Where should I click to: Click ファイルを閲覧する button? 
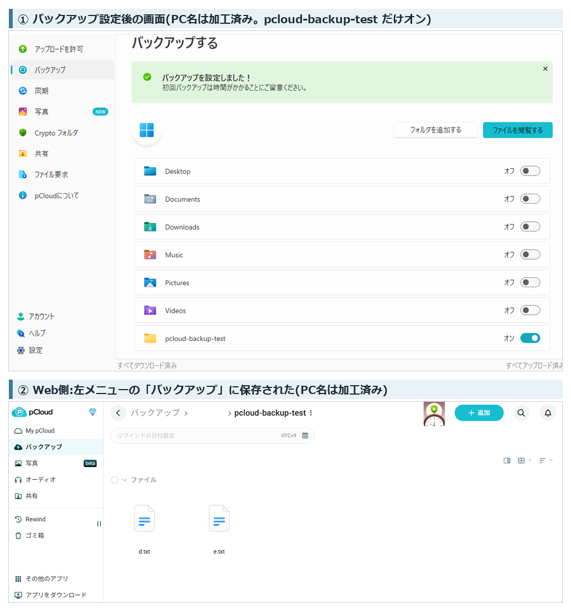tap(518, 130)
